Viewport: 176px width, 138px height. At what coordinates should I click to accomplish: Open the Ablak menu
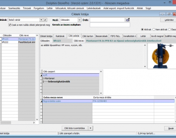click(x=140, y=8)
